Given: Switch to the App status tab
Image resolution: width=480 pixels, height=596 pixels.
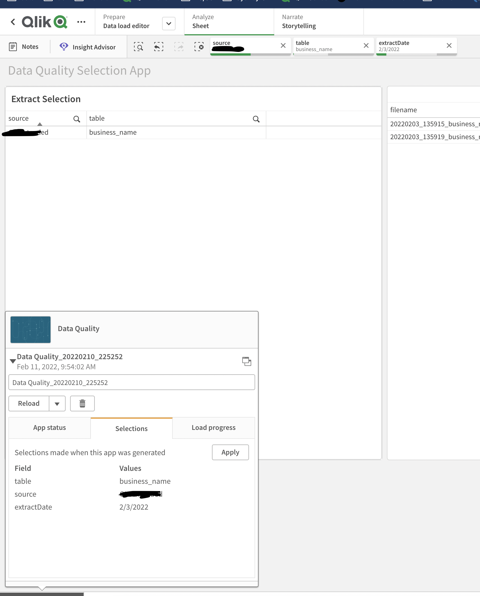Looking at the screenshot, I should pos(50,428).
